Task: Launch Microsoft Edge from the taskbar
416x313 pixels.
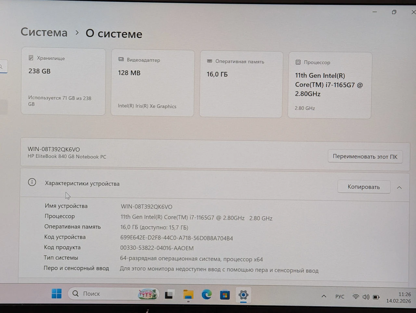Action: (x=206, y=295)
